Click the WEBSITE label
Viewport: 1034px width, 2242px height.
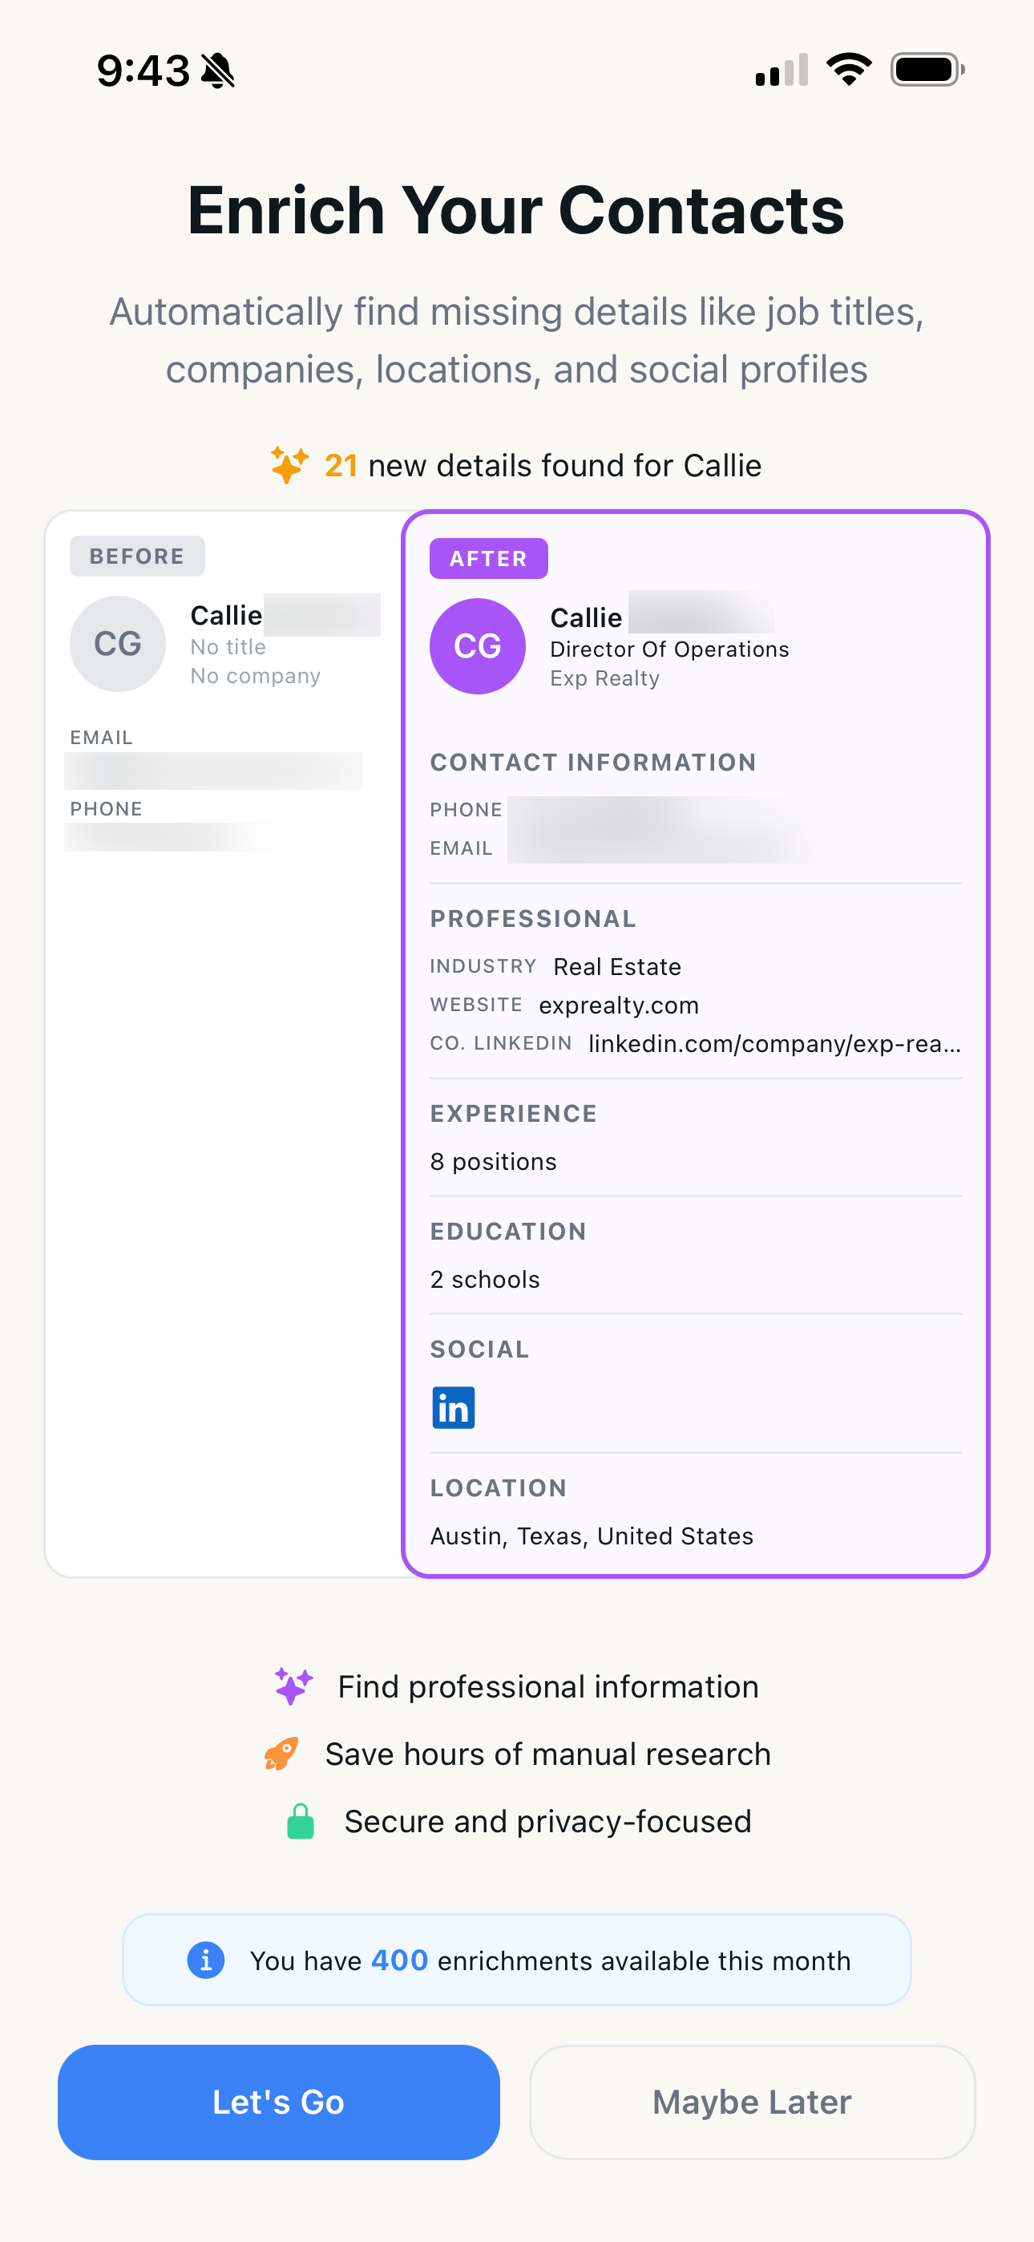coord(476,1005)
